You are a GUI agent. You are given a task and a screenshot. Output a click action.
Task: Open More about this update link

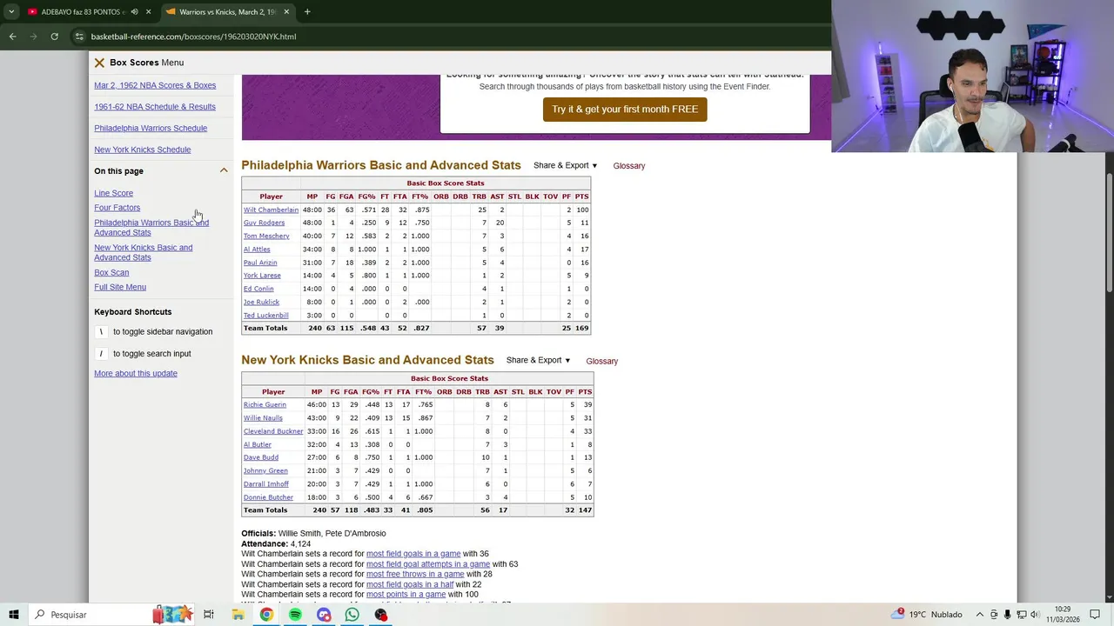(x=136, y=373)
